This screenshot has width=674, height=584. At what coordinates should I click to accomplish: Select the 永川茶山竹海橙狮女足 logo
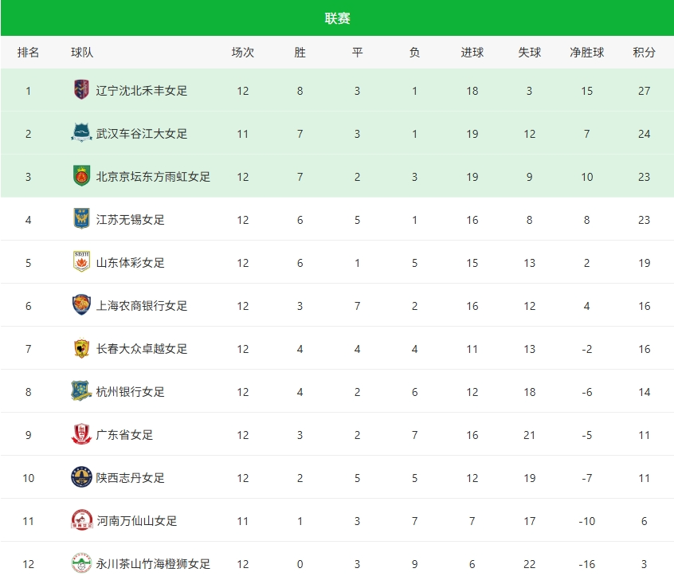coord(82,563)
